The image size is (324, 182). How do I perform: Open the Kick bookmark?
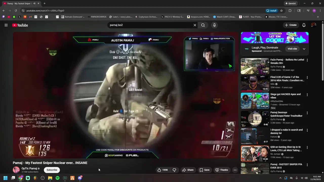click(14, 17)
